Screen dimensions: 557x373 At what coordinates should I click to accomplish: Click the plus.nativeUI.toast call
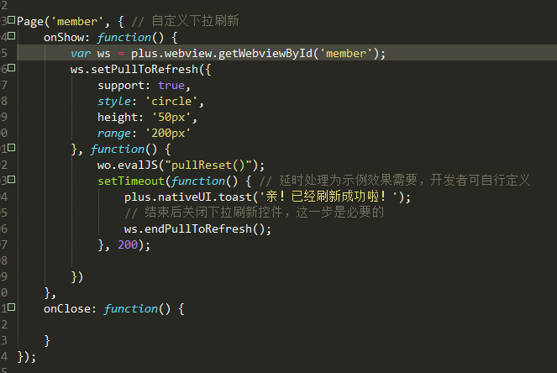pos(267,197)
